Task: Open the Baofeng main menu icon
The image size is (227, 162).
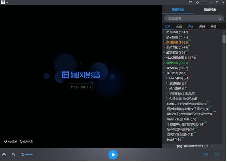Action: (x=3, y=2)
